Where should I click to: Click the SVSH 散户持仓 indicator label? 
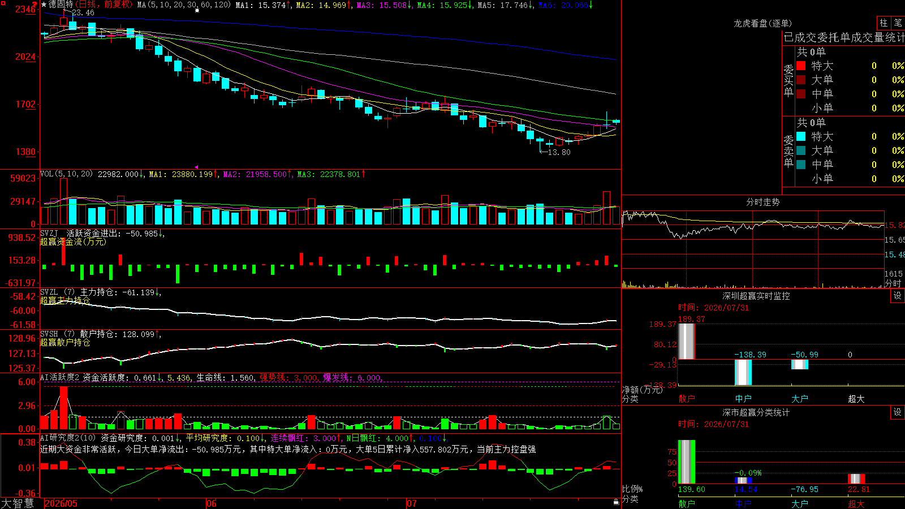[x=79, y=334]
